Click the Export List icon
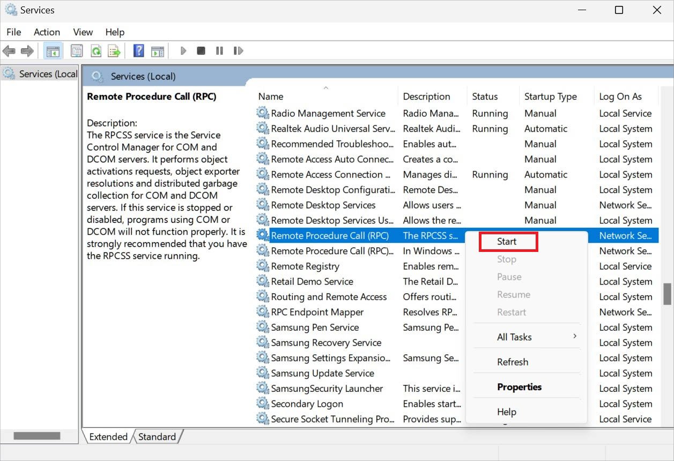This screenshot has height=461, width=674. tap(114, 50)
